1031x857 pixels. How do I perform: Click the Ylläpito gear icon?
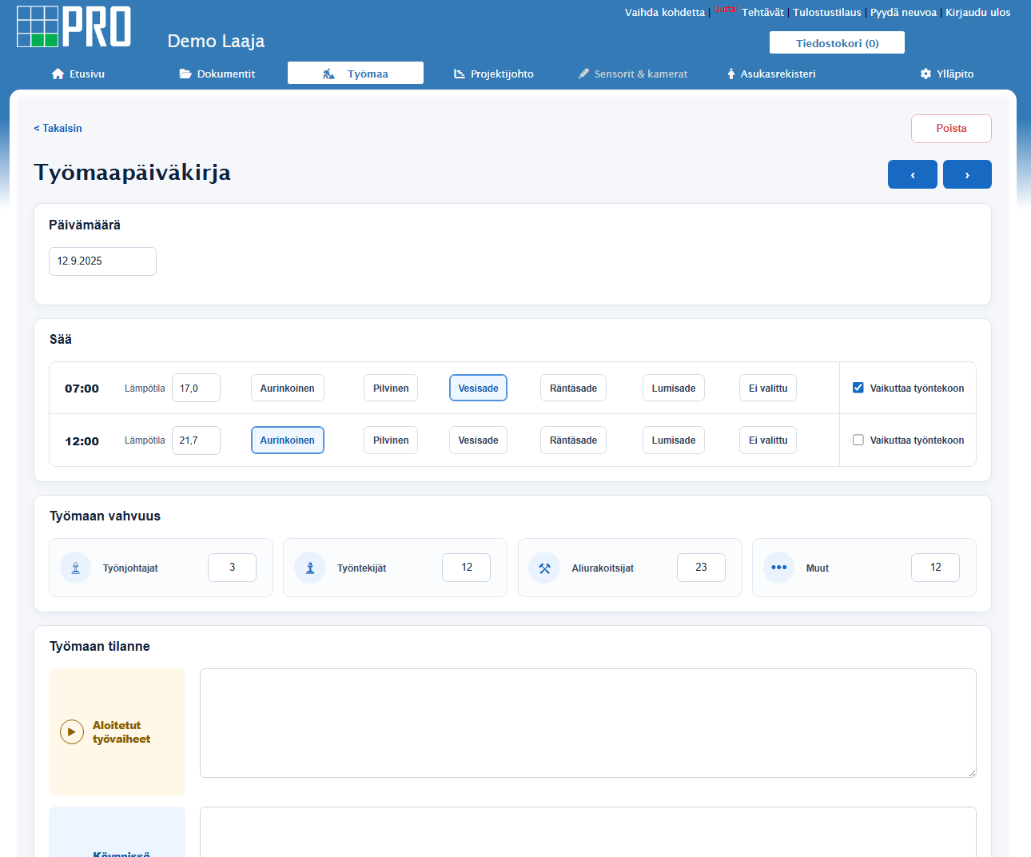926,74
